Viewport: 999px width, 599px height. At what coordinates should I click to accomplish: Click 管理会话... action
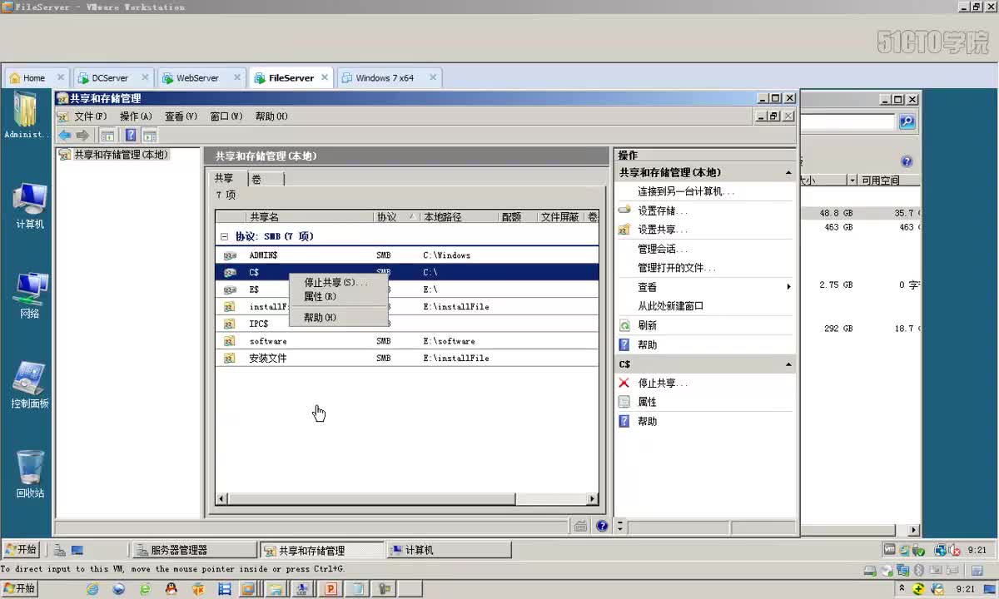pos(663,249)
